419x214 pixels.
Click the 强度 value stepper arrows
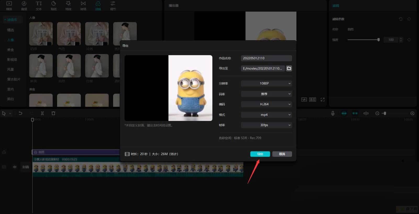click(x=401, y=40)
